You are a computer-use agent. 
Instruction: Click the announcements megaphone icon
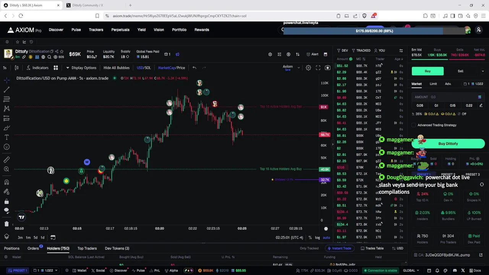click(x=177, y=54)
